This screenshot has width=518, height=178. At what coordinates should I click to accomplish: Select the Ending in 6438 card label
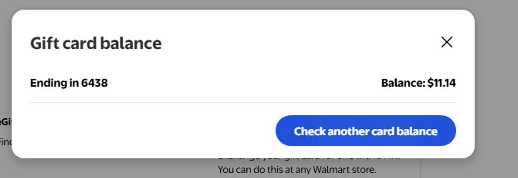point(69,83)
